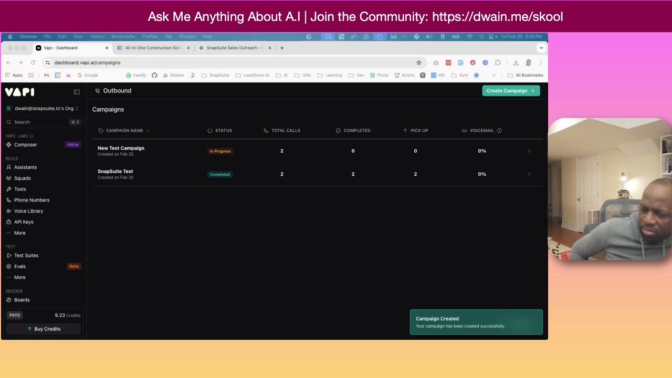Close the Vapi - Dashboard tab
672x378 pixels.
pyautogui.click(x=107, y=48)
